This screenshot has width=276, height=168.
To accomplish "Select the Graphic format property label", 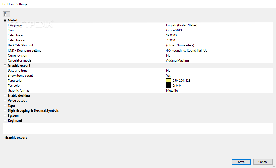I will pyautogui.click(x=18, y=91).
